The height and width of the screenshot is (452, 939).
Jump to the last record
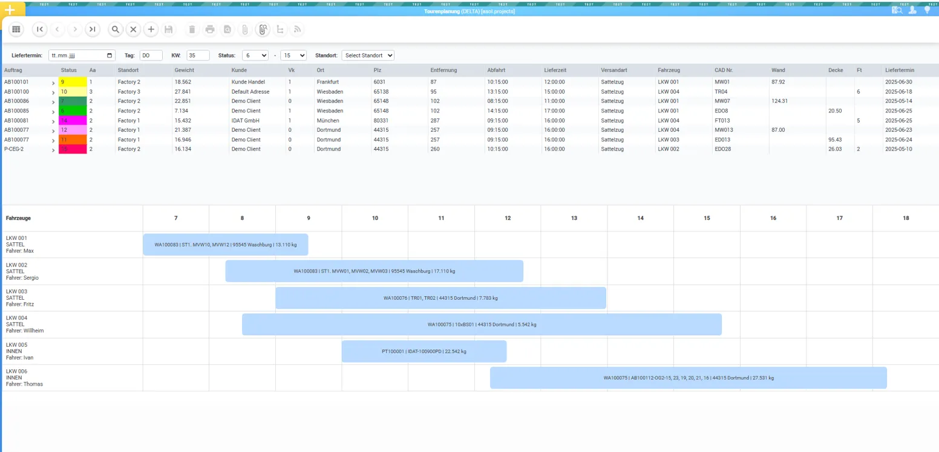(92, 29)
